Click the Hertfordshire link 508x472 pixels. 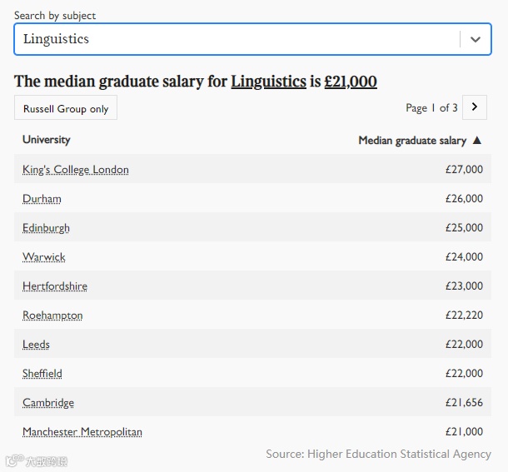point(55,286)
